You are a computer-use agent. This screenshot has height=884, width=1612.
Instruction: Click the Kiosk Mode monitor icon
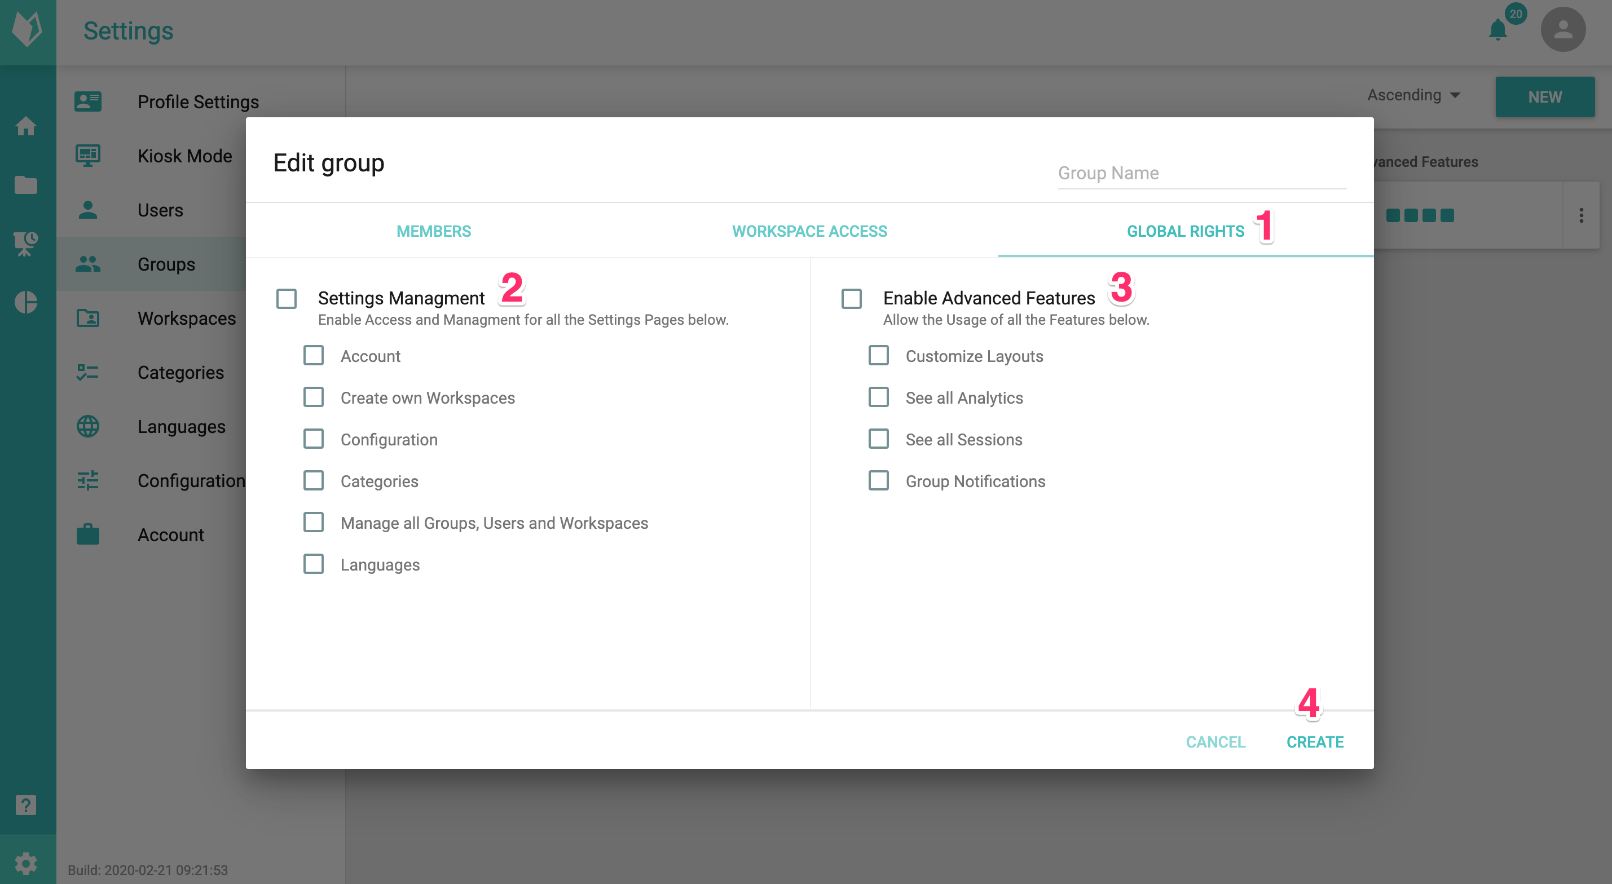87,155
